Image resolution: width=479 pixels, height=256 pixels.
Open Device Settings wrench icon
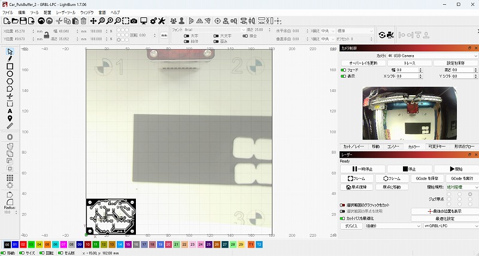161,21
